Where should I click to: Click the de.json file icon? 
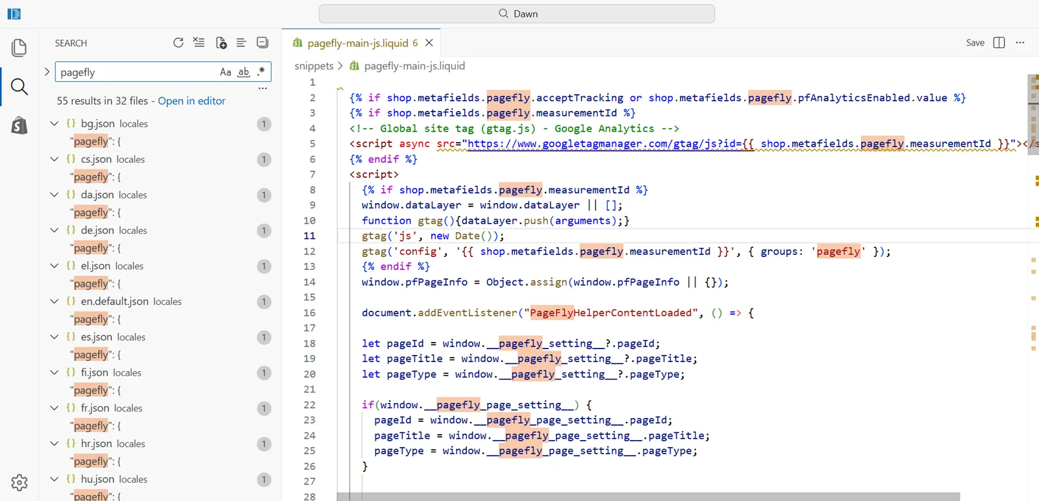(x=71, y=230)
